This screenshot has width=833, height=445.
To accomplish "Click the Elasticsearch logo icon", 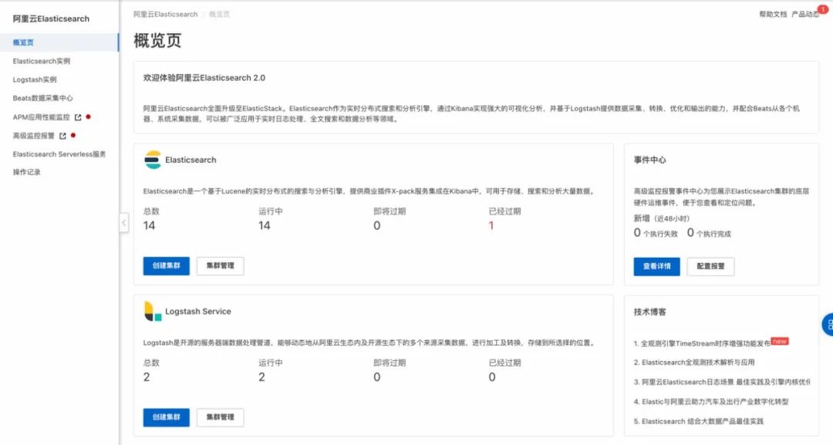I will click(x=153, y=160).
